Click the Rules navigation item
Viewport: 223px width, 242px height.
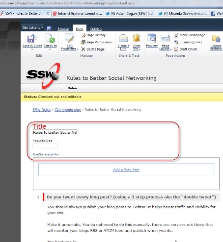pyautogui.click(x=72, y=88)
